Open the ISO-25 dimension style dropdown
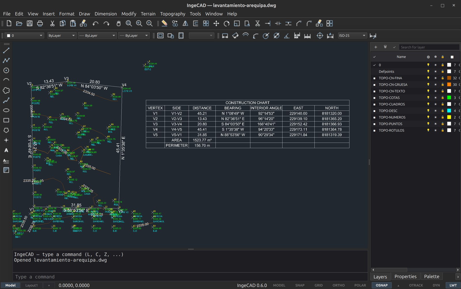461x289 pixels. (x=352, y=36)
